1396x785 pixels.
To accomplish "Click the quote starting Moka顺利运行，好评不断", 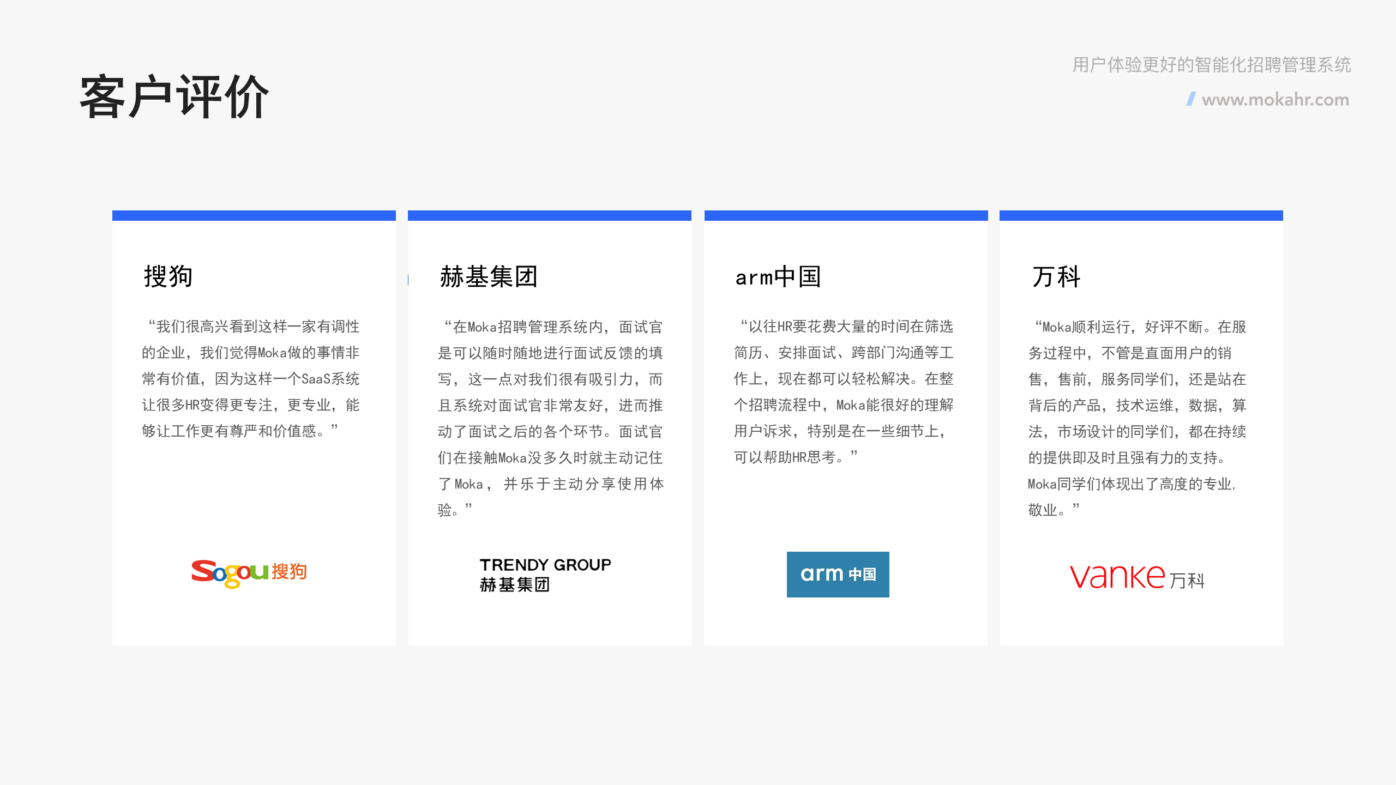I will pos(1138,418).
